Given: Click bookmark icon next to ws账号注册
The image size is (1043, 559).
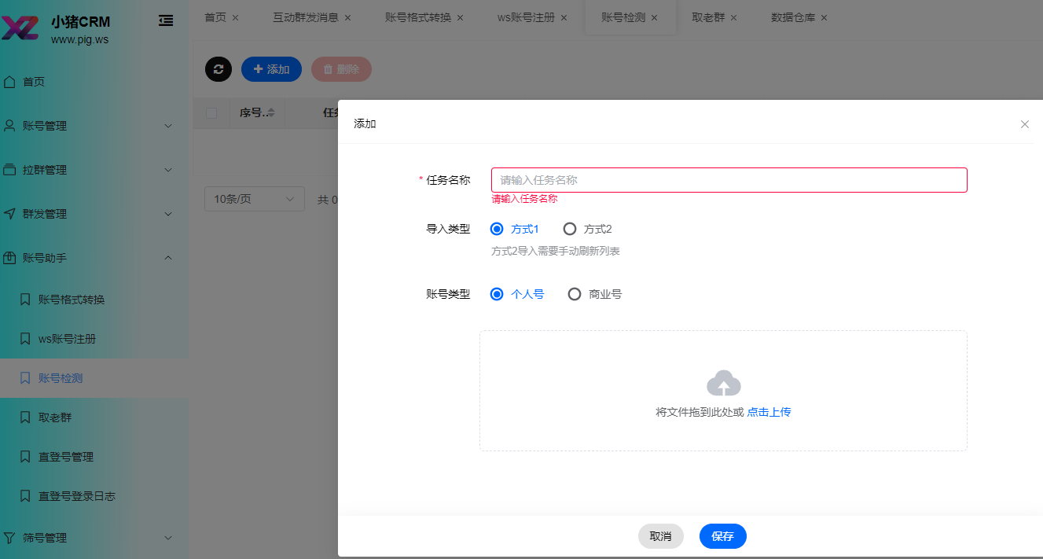Looking at the screenshot, I should pyautogui.click(x=25, y=339).
